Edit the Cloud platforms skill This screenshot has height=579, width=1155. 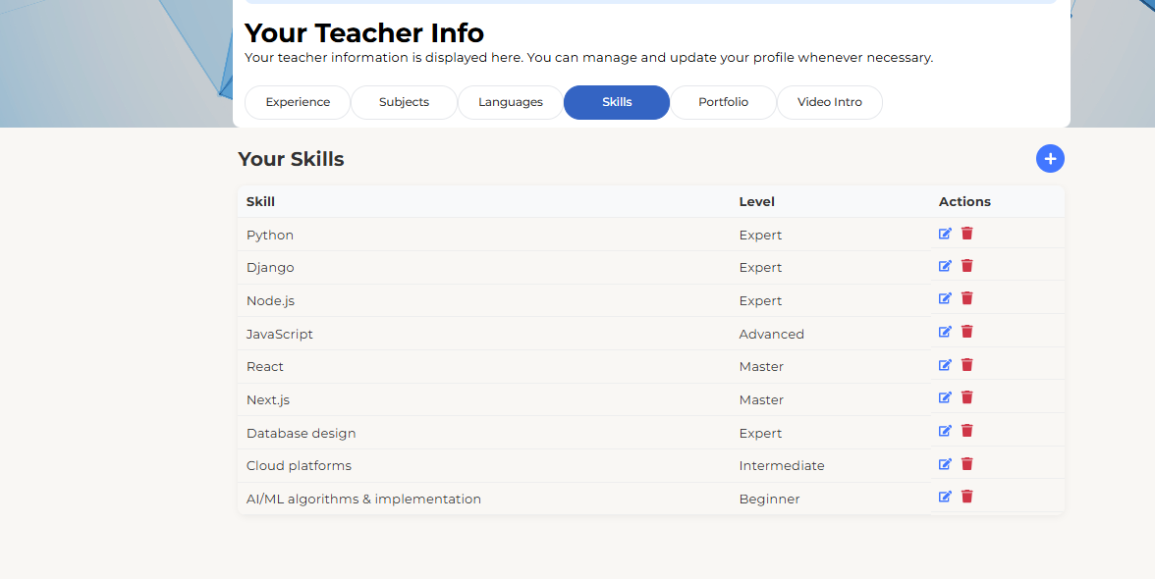point(945,464)
